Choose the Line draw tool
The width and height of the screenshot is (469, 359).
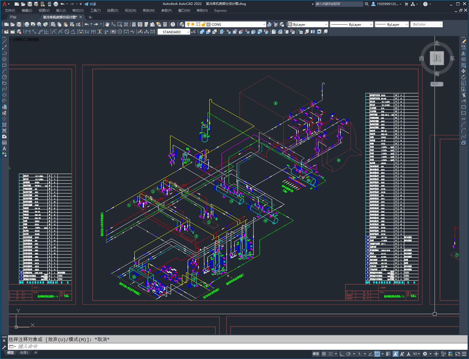(x=4, y=41)
